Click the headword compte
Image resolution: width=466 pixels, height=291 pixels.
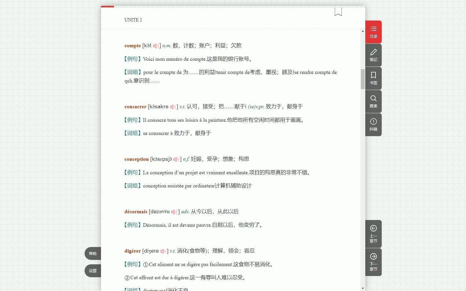point(132,46)
